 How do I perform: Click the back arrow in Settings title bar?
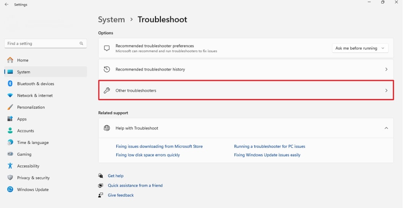tap(6, 4)
